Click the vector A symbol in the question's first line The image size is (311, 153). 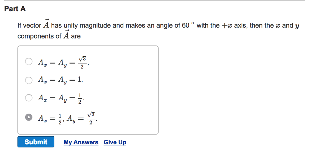46,24
